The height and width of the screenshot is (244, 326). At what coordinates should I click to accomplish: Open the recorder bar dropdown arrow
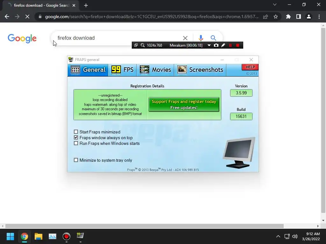209,45
